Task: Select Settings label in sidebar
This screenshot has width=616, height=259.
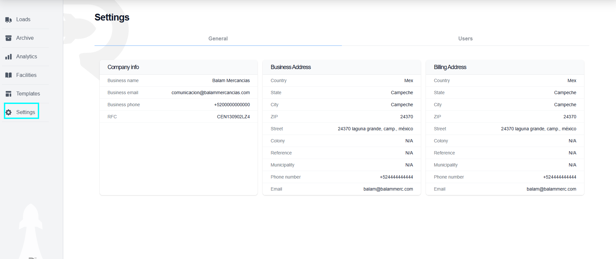Action: tap(25, 112)
